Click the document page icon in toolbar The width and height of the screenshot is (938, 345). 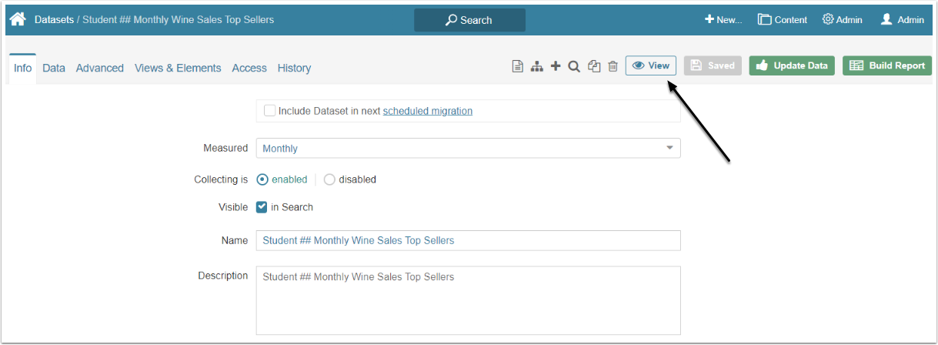[518, 66]
